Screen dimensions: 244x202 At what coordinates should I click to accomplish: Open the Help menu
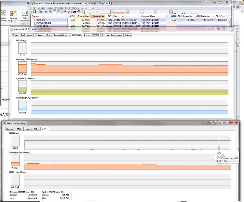tap(92, 8)
